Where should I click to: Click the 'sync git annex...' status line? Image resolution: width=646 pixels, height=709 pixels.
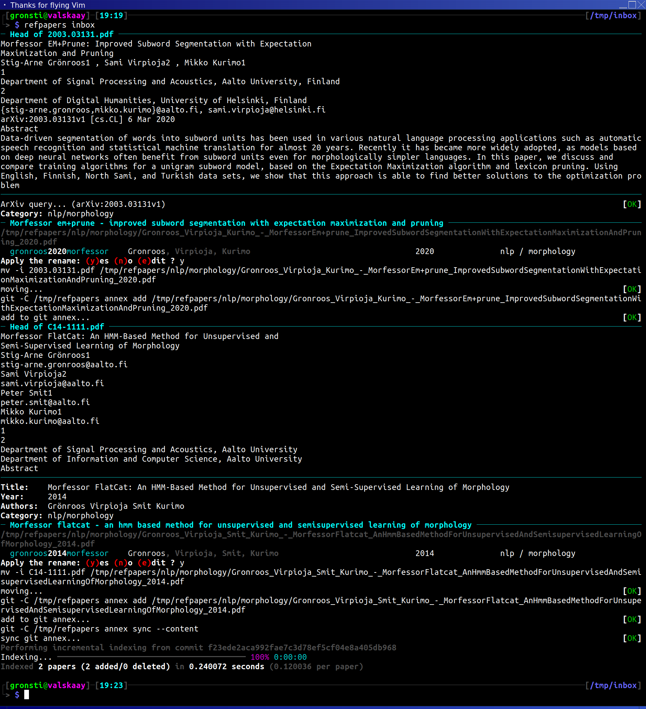pyautogui.click(x=40, y=638)
